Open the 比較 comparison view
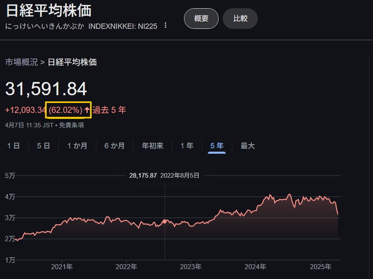 point(240,19)
